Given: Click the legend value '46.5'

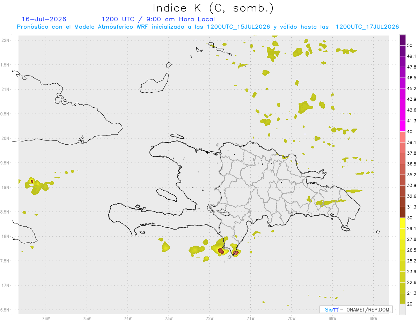Looking at the screenshot, I should (412, 78).
